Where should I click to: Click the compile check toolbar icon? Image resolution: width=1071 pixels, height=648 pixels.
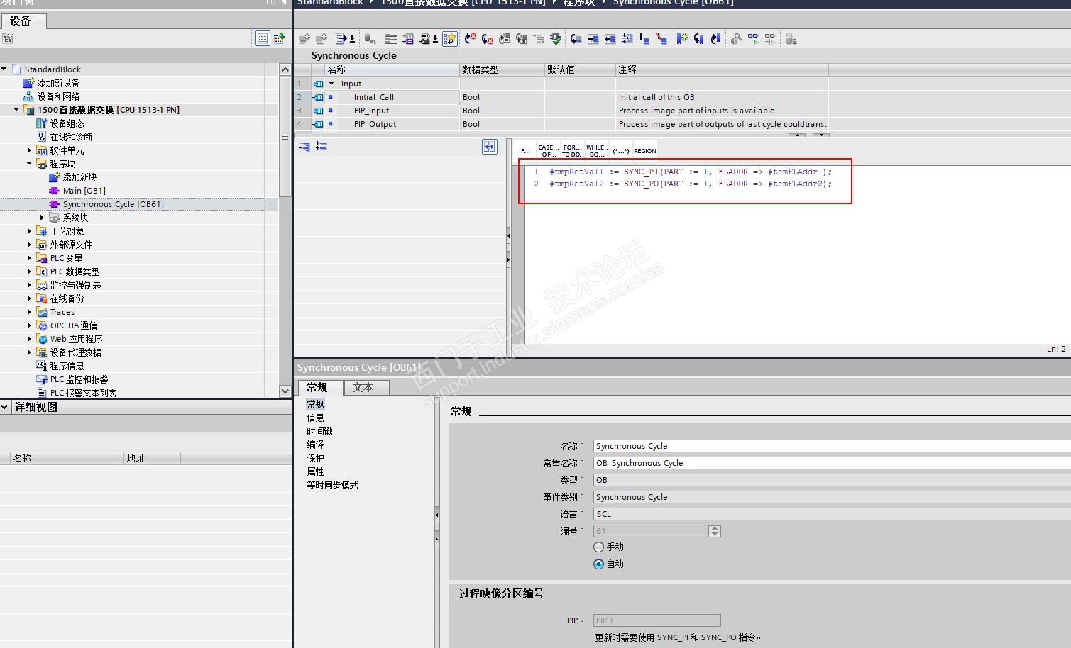(555, 39)
